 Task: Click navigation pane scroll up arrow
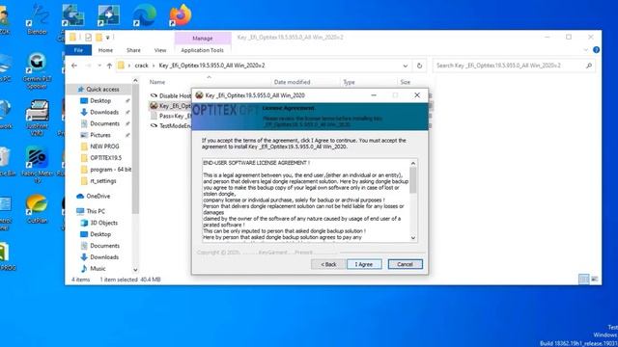pos(135,81)
